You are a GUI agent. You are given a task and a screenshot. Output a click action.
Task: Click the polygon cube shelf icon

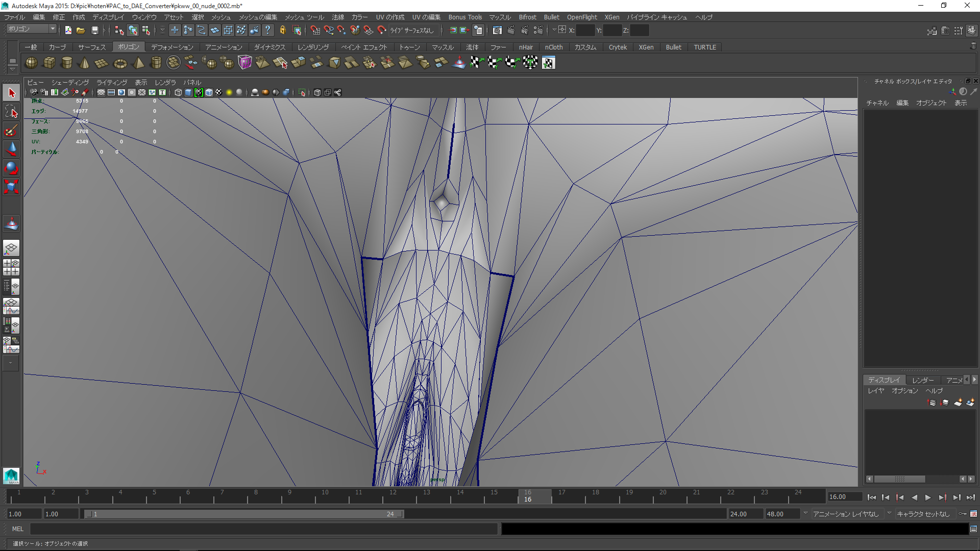[49, 63]
